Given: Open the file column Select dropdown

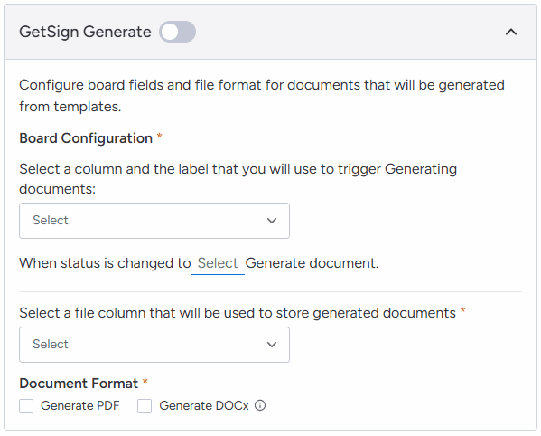Looking at the screenshot, I should click(x=154, y=345).
